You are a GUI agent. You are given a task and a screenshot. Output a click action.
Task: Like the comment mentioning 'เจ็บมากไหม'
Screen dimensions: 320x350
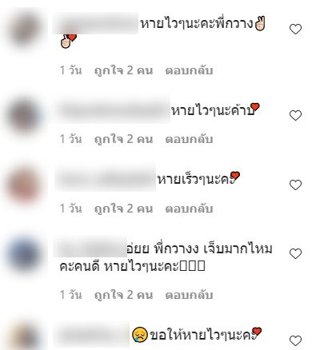click(295, 253)
